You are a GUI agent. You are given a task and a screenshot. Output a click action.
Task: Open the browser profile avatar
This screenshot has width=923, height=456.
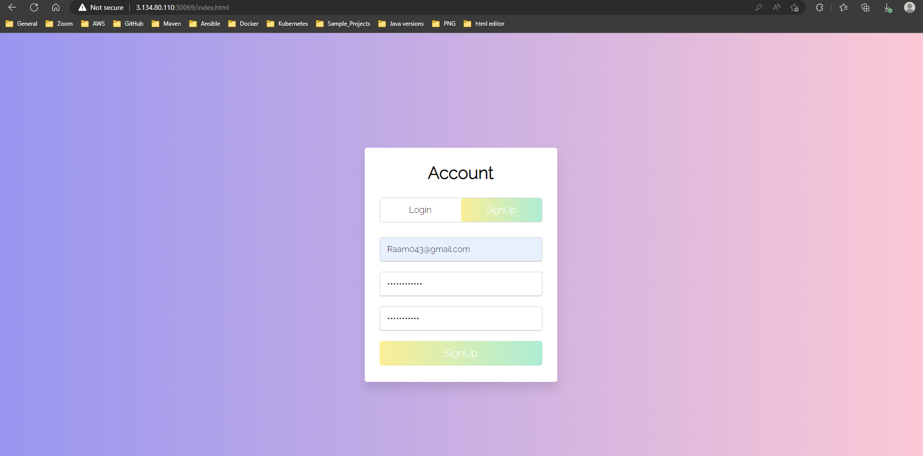pyautogui.click(x=909, y=7)
